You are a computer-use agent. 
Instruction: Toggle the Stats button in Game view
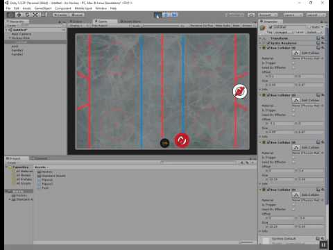click(x=236, y=26)
